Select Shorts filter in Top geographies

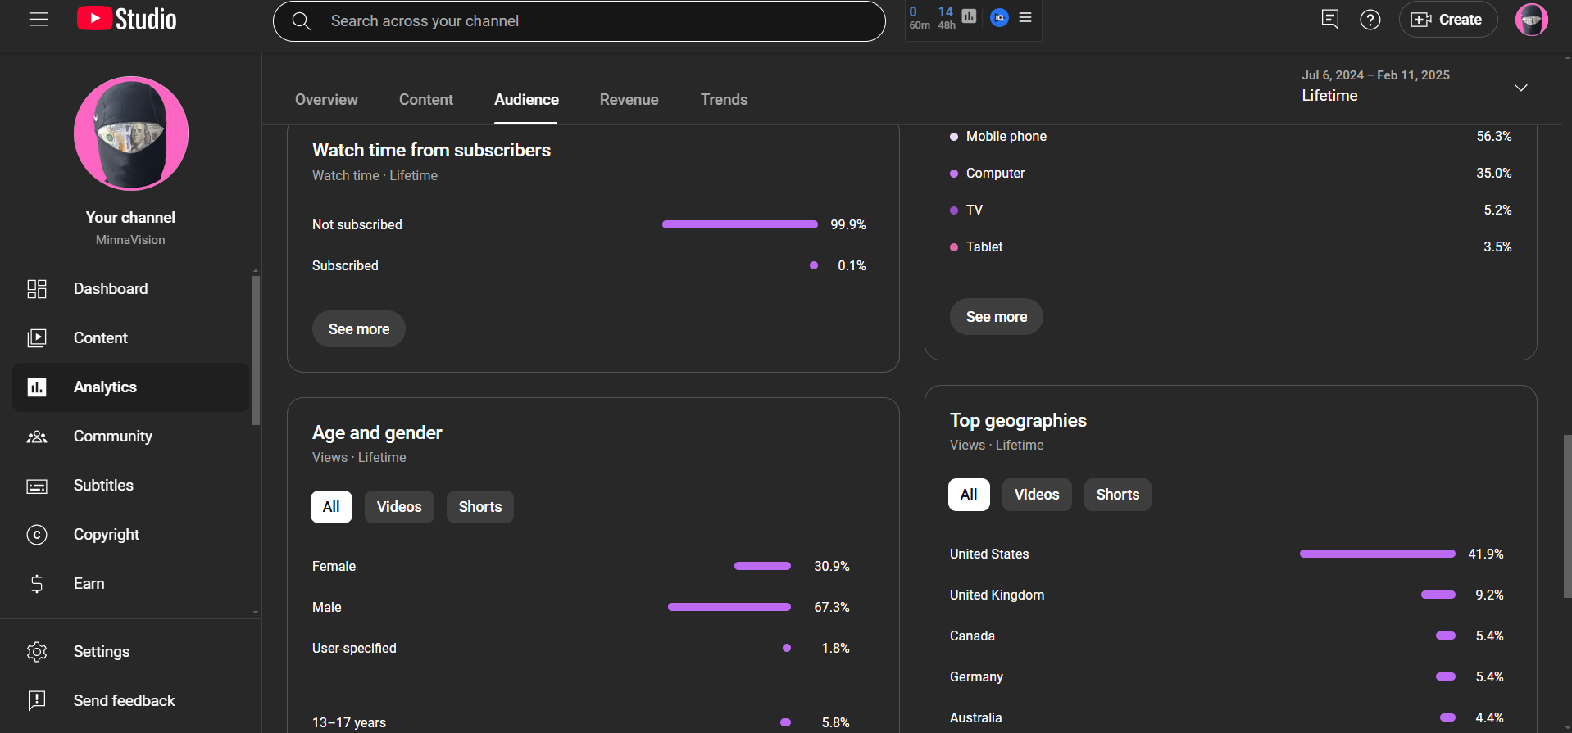click(1117, 495)
